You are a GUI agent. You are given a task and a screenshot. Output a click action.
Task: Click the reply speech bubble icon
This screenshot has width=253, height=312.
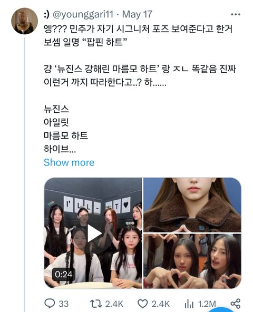tap(50, 304)
